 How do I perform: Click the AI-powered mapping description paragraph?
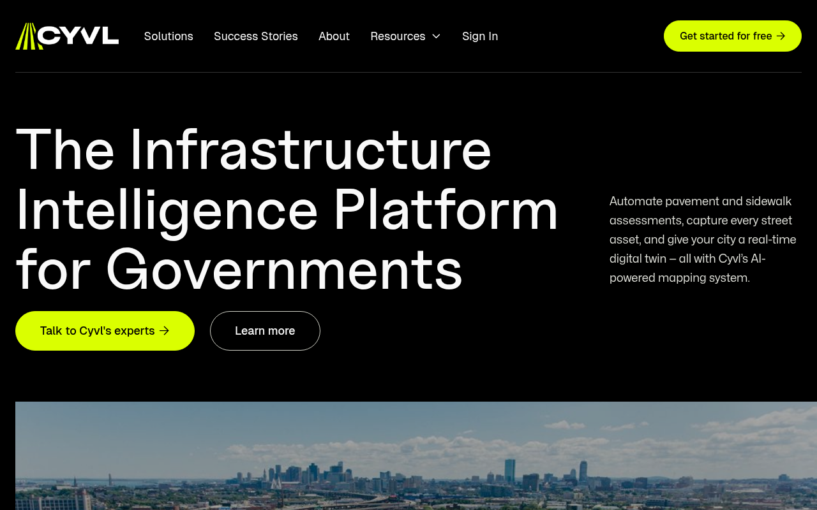tap(702, 239)
